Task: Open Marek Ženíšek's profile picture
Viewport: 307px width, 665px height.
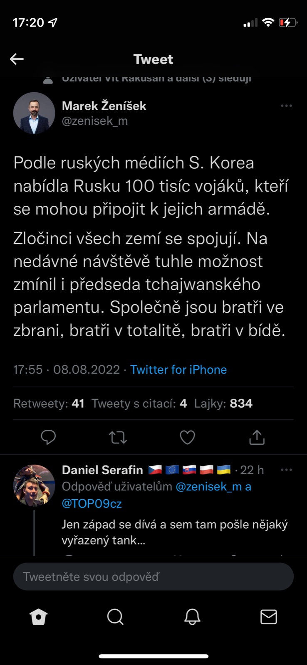Action: pyautogui.click(x=34, y=113)
